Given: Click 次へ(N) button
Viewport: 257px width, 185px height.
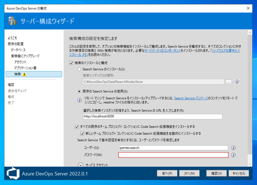Looking at the screenshot, I should [x=189, y=173].
